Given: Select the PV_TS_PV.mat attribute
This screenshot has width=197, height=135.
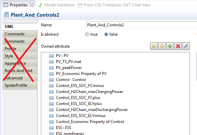Looking at the screenshot, I should (x=68, y=62).
